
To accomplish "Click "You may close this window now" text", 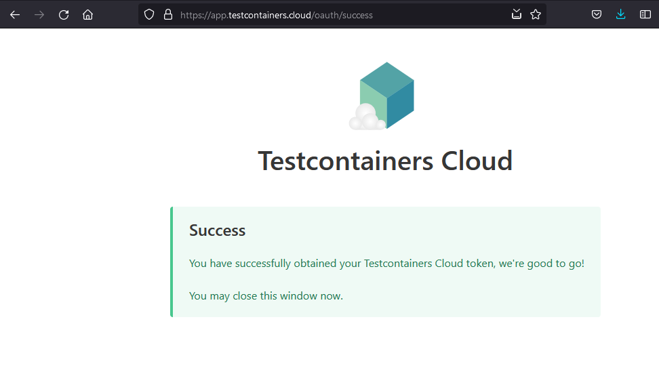I will click(x=266, y=295).
